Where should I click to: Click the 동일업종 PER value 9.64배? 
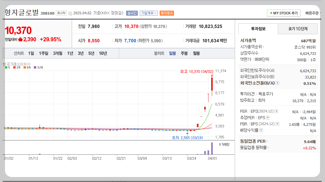coord(310,142)
